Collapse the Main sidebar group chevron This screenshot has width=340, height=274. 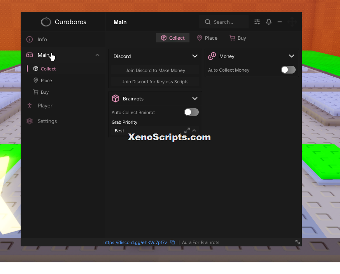pyautogui.click(x=97, y=55)
